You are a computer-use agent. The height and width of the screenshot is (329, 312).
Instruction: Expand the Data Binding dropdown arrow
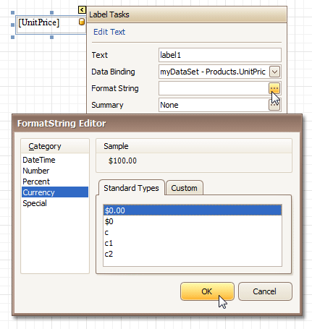274,72
